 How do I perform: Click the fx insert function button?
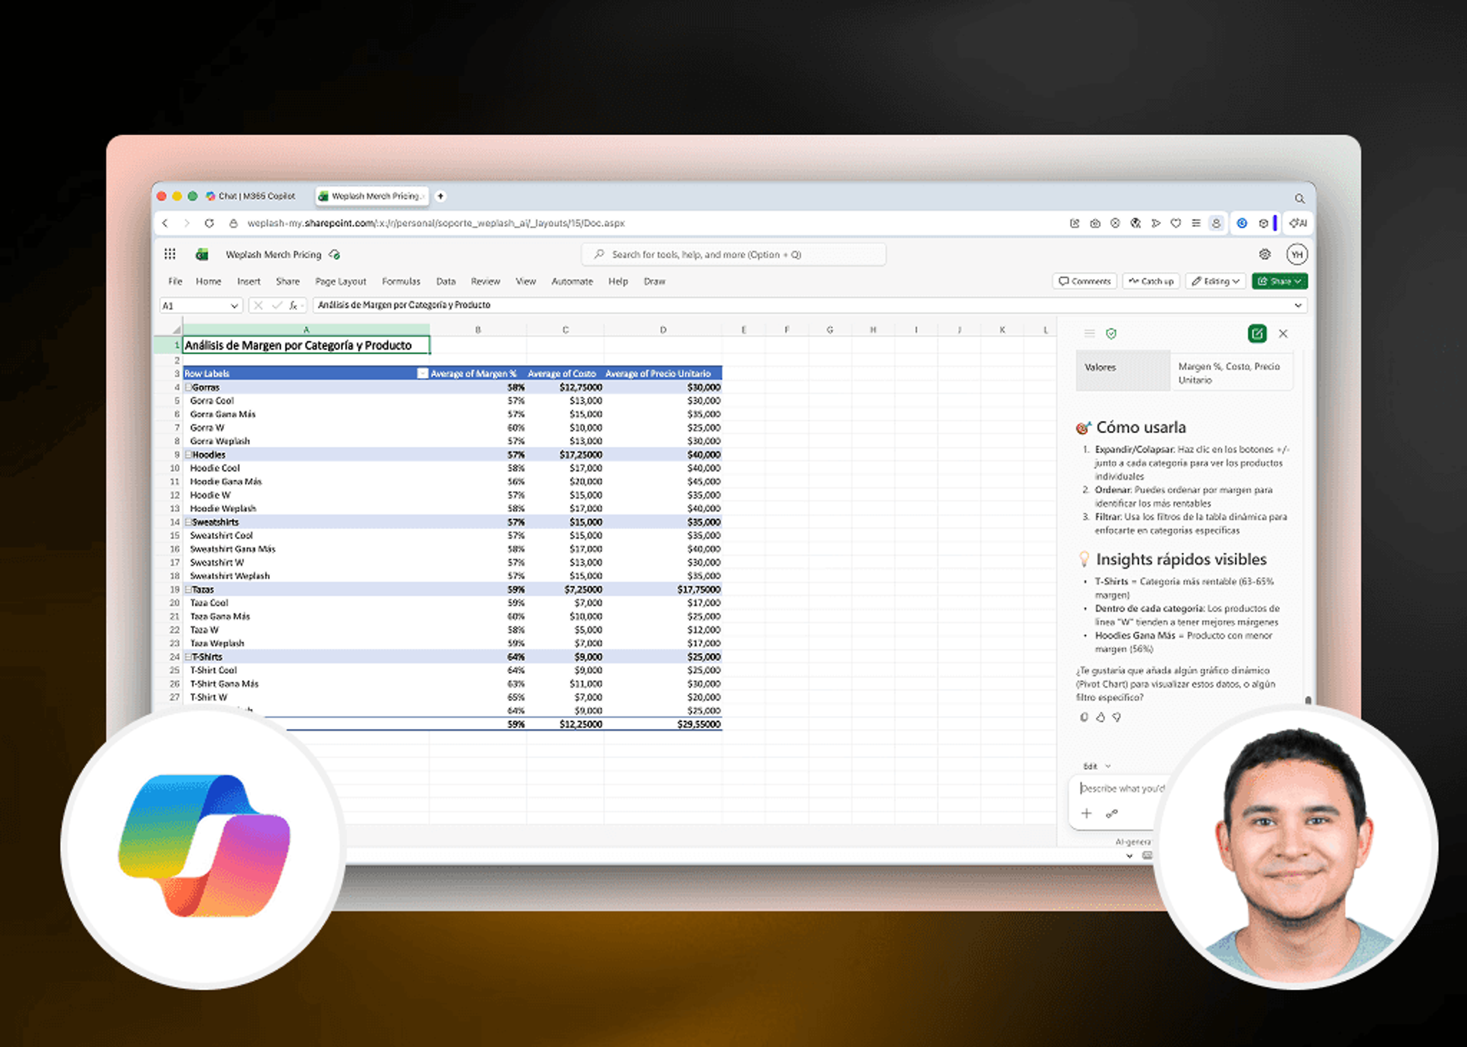pyautogui.click(x=293, y=306)
